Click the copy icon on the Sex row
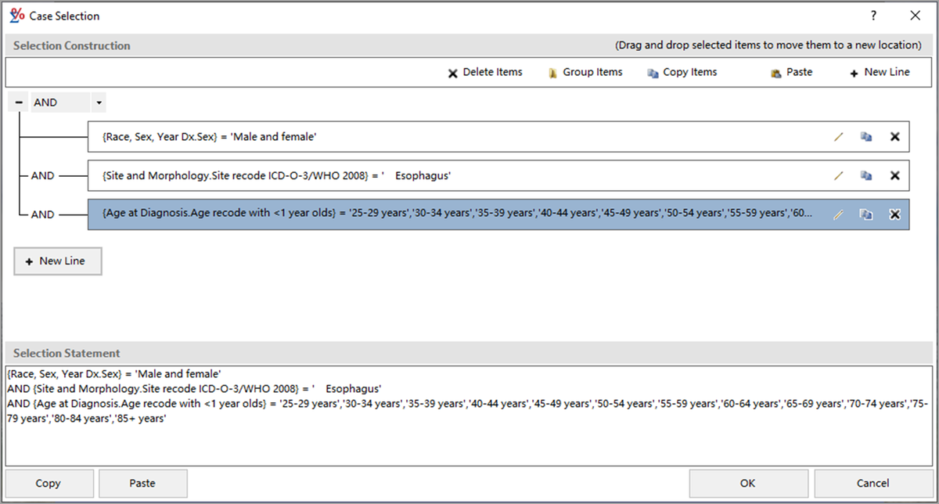The width and height of the screenshot is (939, 504). tap(866, 136)
